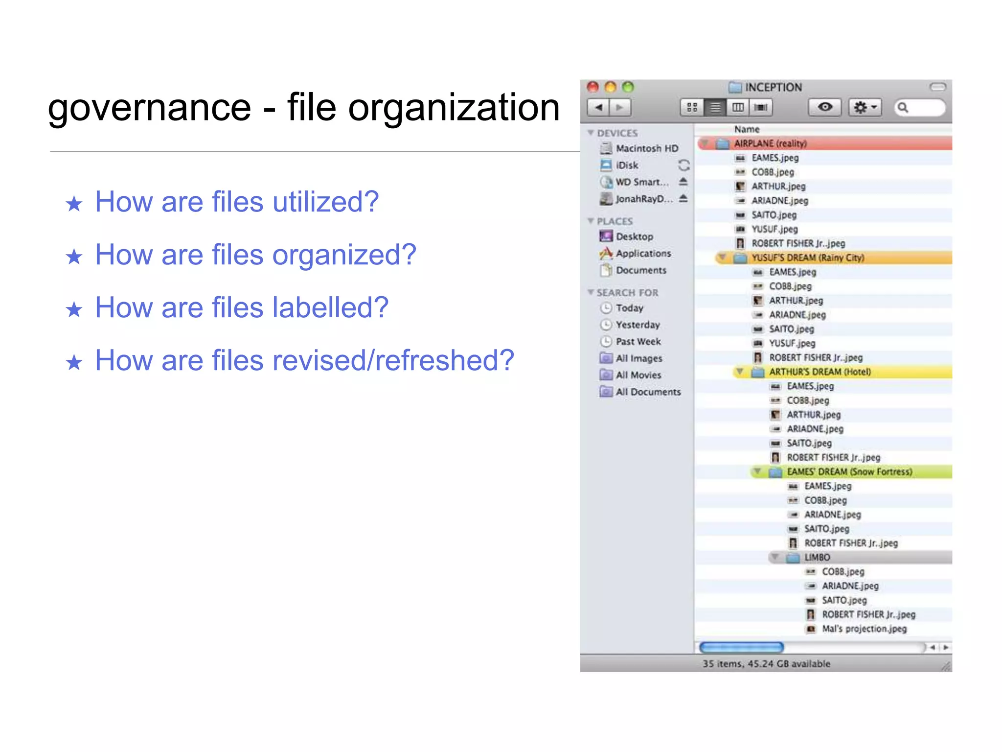The height and width of the screenshot is (752, 1002).
Task: Collapse YUSUF'S DREAM (Rainy City) folder
Action: click(x=723, y=257)
